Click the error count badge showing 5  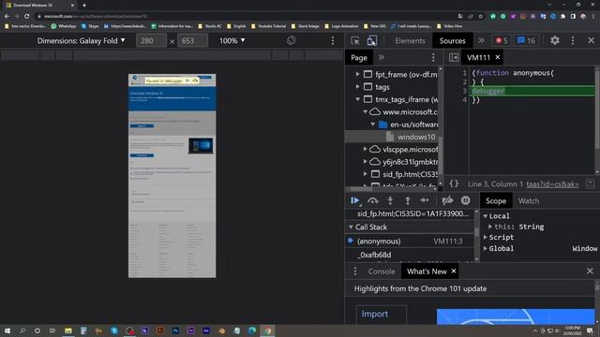[x=502, y=40]
